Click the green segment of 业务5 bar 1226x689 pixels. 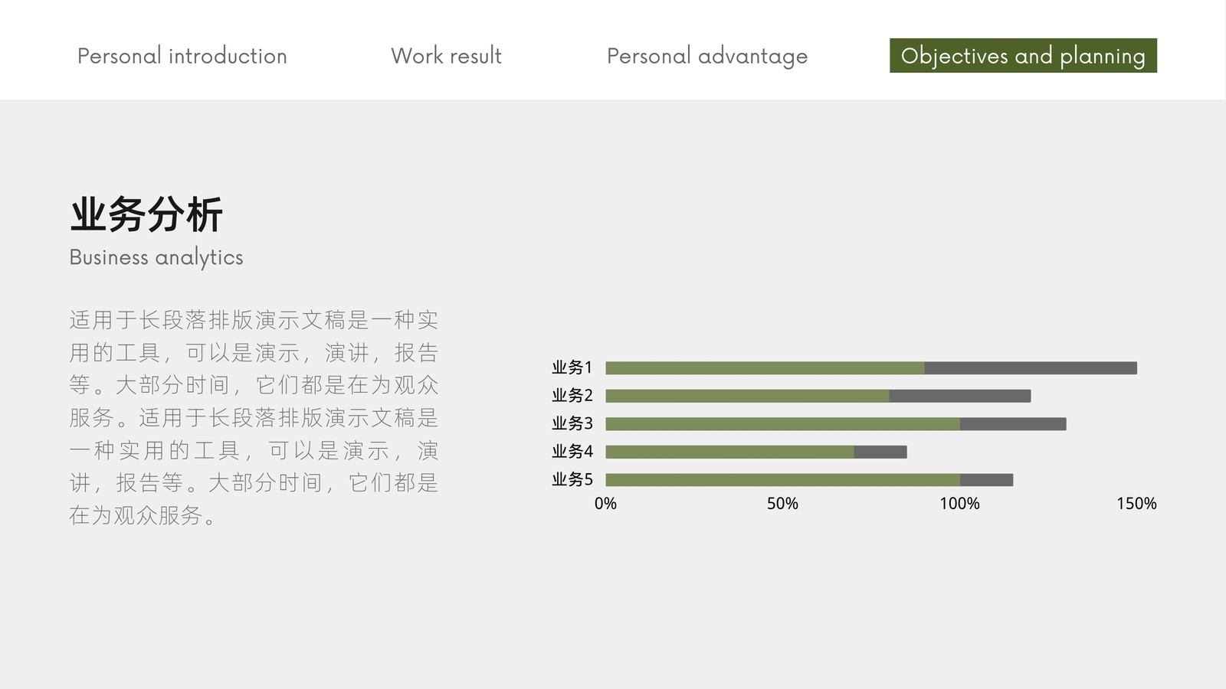782,480
